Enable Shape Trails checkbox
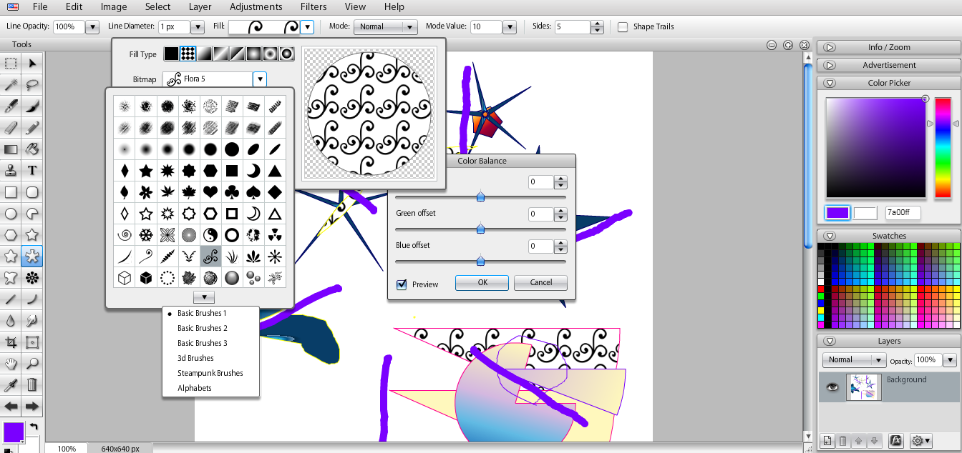The image size is (962, 453). pyautogui.click(x=623, y=27)
